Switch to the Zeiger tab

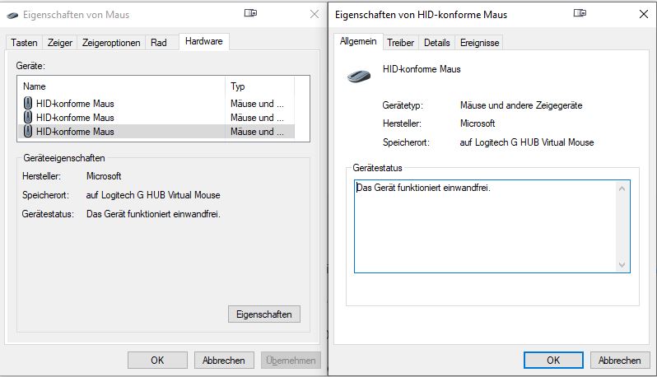59,43
